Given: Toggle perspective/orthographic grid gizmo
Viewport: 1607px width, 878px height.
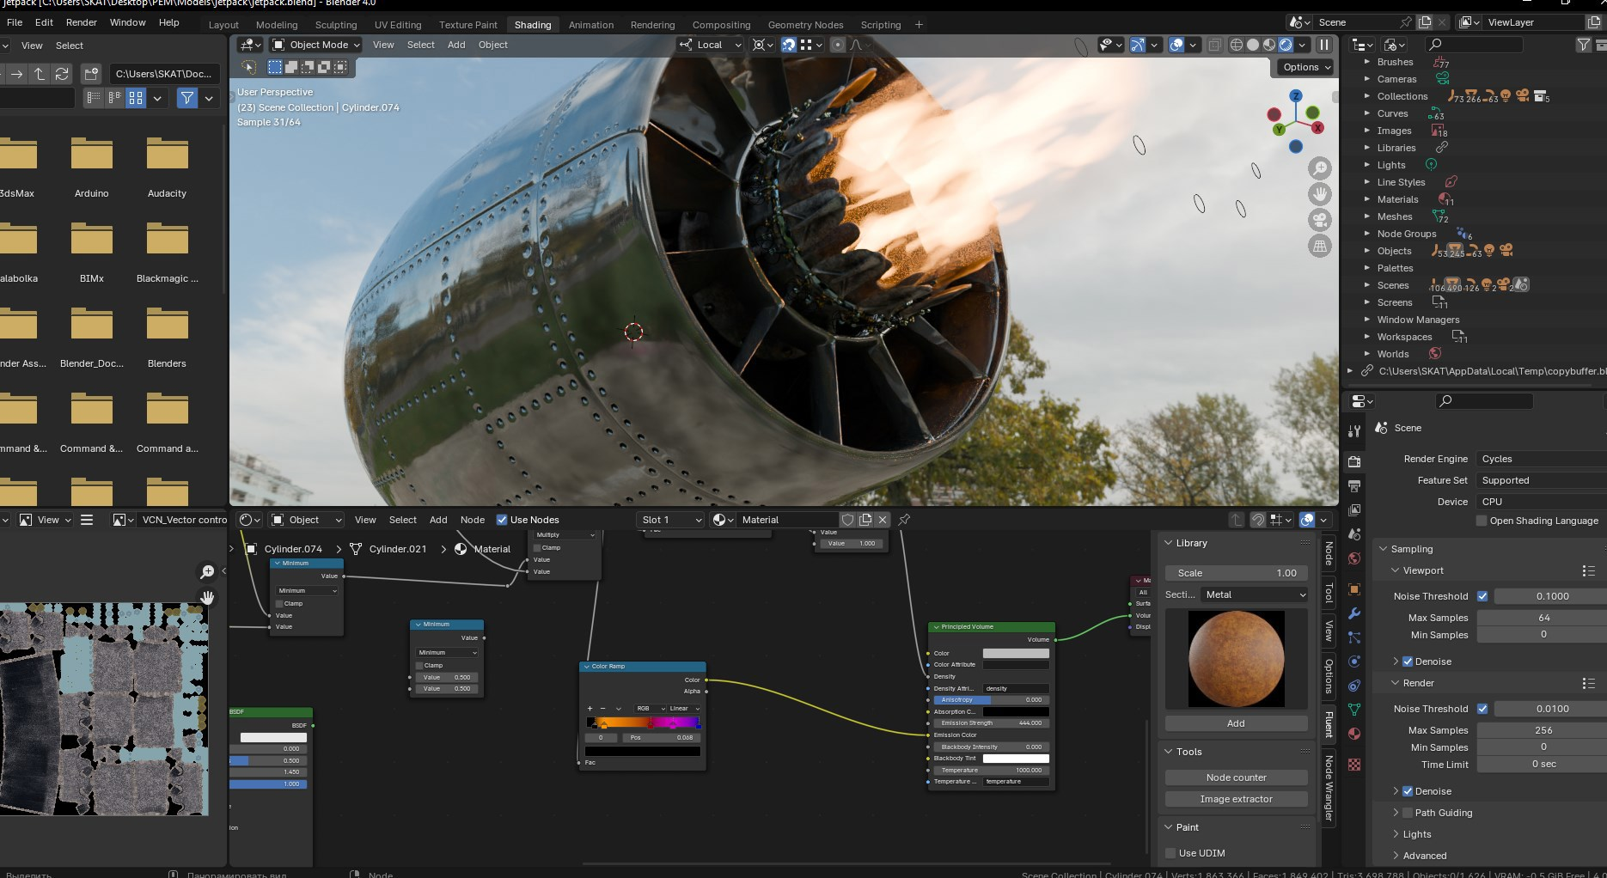Looking at the screenshot, I should click(1320, 246).
